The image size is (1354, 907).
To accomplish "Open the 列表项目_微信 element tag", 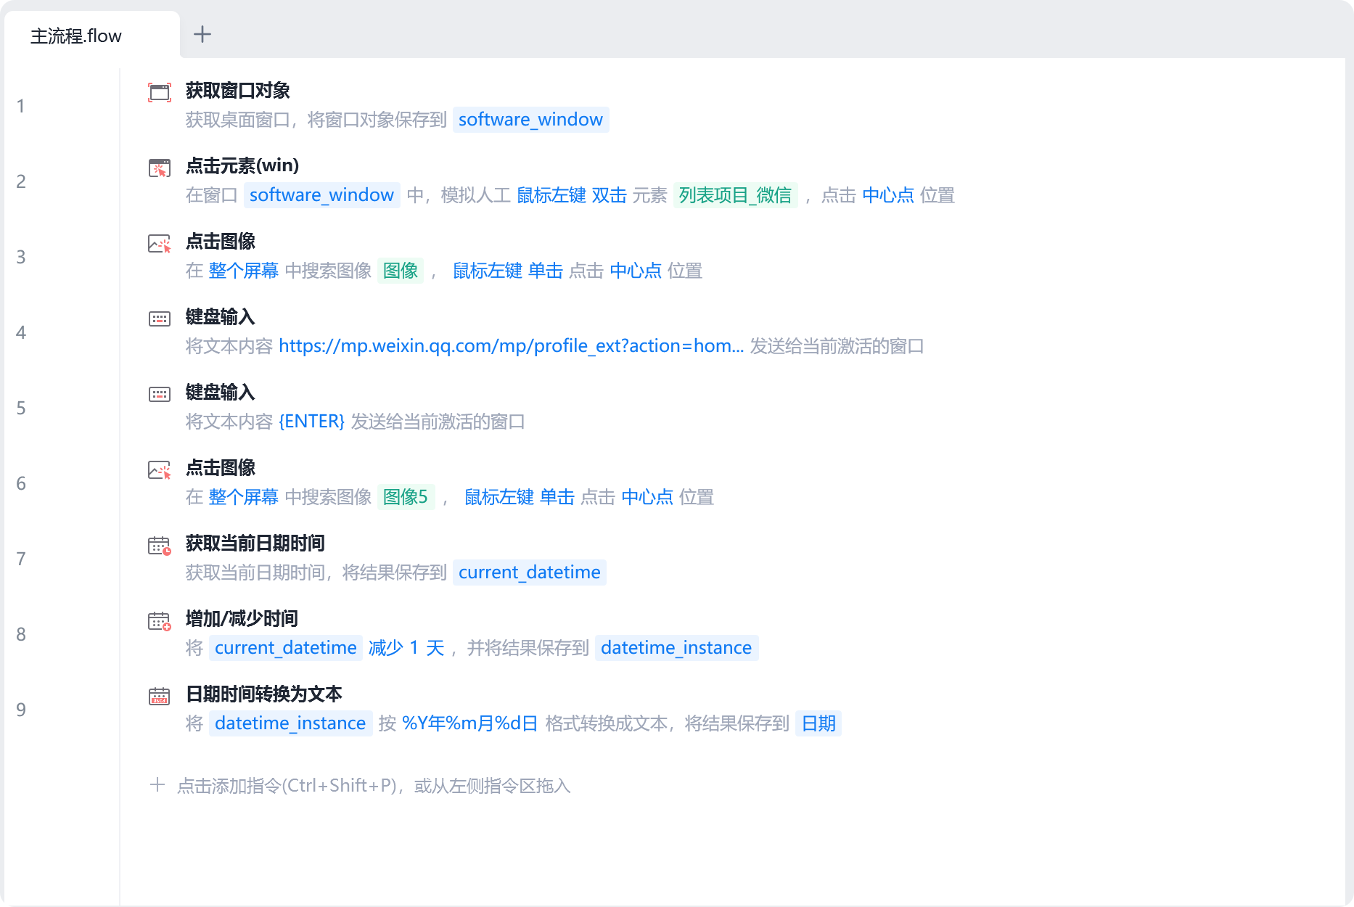I will pyautogui.click(x=735, y=195).
